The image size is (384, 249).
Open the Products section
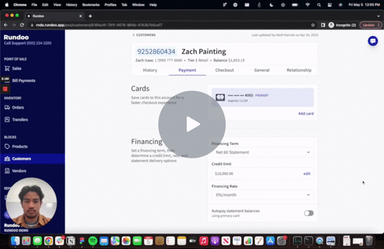click(x=16, y=147)
